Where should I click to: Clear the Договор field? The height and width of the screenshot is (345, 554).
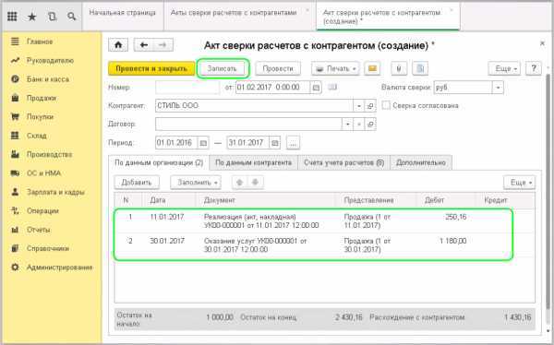(x=359, y=125)
